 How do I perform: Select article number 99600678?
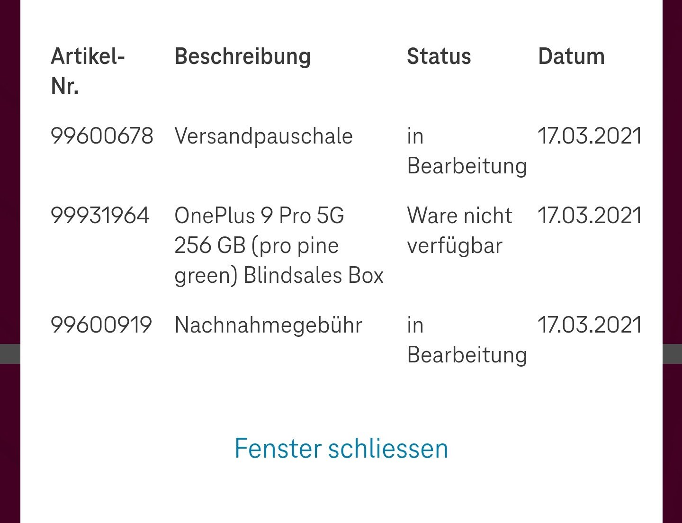tap(102, 136)
